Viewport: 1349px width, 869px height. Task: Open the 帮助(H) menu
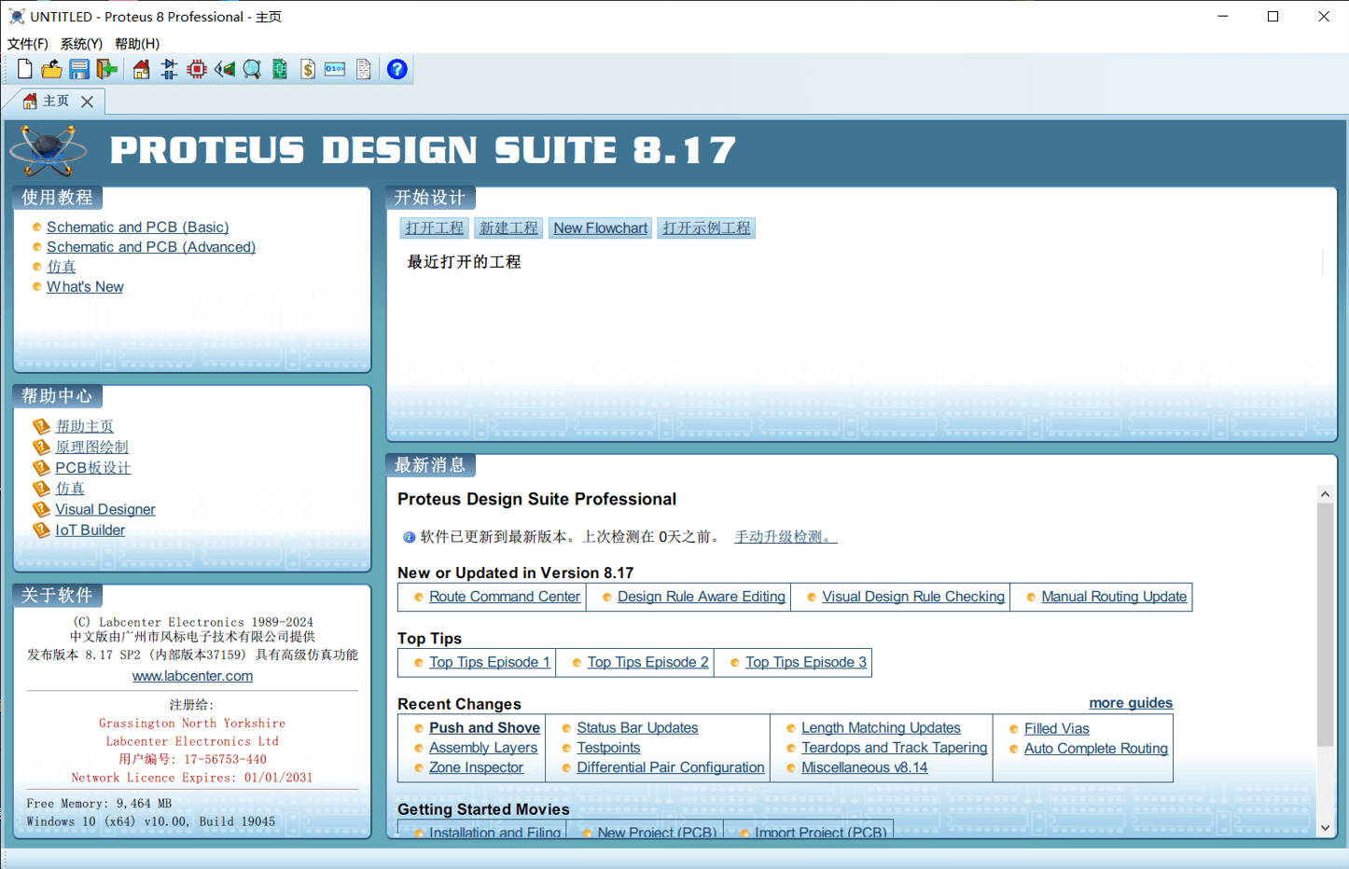137,44
